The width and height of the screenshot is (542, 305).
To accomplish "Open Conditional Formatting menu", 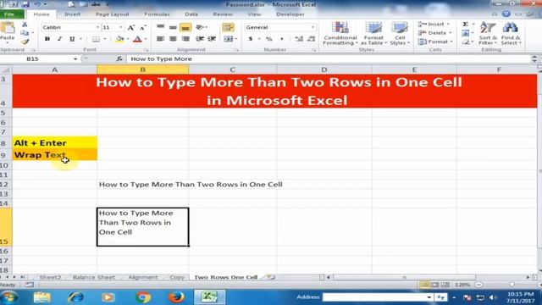I will (340, 34).
